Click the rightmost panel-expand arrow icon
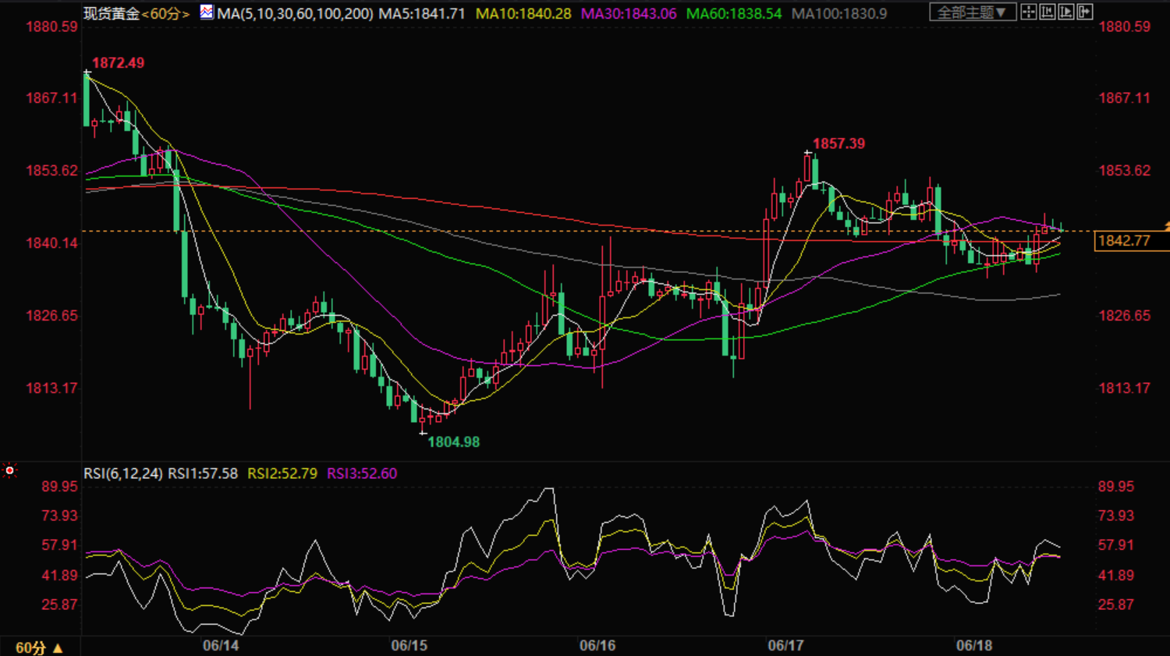The height and width of the screenshot is (656, 1170). coord(1084,12)
